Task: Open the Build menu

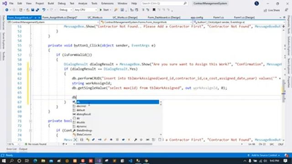Action: coord(51,3)
